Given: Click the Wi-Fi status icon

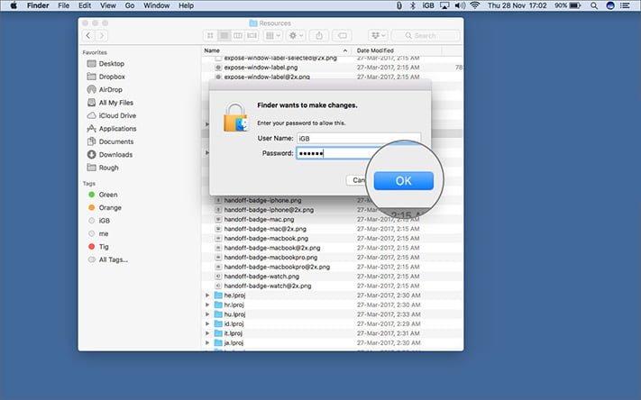Looking at the screenshot, I should click(475, 5).
